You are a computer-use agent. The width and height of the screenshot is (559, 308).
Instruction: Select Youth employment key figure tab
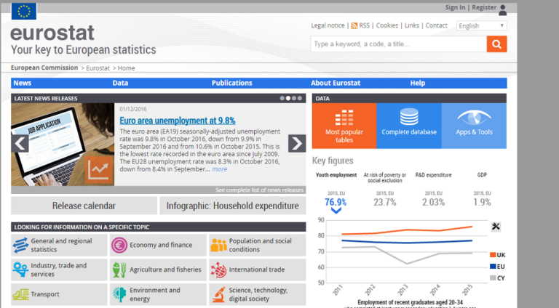(x=336, y=175)
